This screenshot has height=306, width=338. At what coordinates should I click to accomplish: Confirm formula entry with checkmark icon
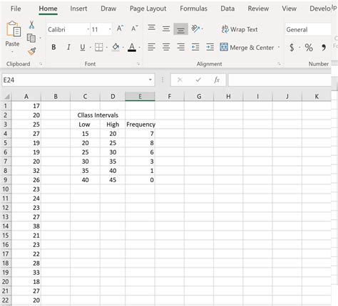pyautogui.click(x=198, y=80)
